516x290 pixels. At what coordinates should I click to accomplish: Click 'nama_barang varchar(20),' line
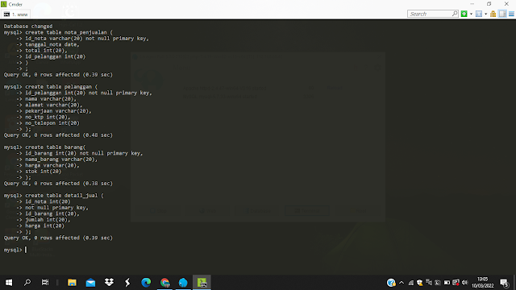61,159
